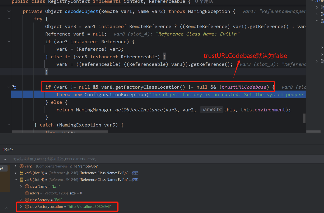Image resolution: width=324 pixels, height=213 pixels.
Task: Click the editor vertical scrollbar thumb
Action: 304,118
